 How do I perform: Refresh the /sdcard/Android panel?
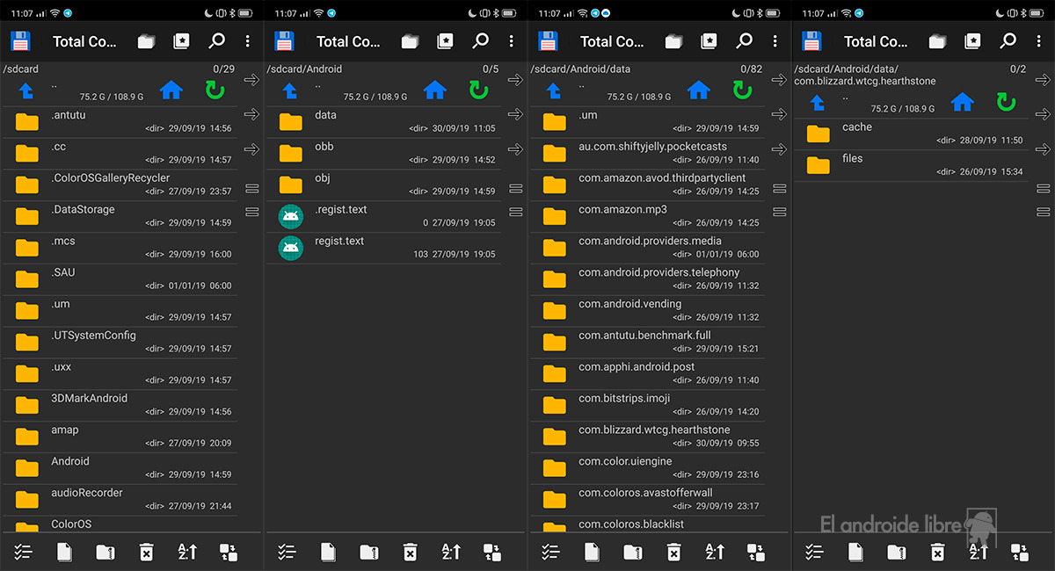pos(478,90)
